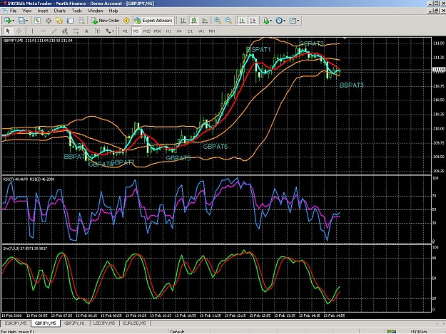This screenshot has width=446, height=334.
Task: Select the Text label tool
Action: 86,31
